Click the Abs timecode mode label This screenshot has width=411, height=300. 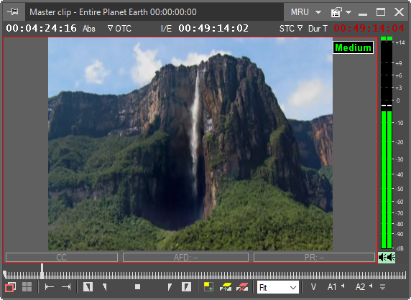(89, 29)
